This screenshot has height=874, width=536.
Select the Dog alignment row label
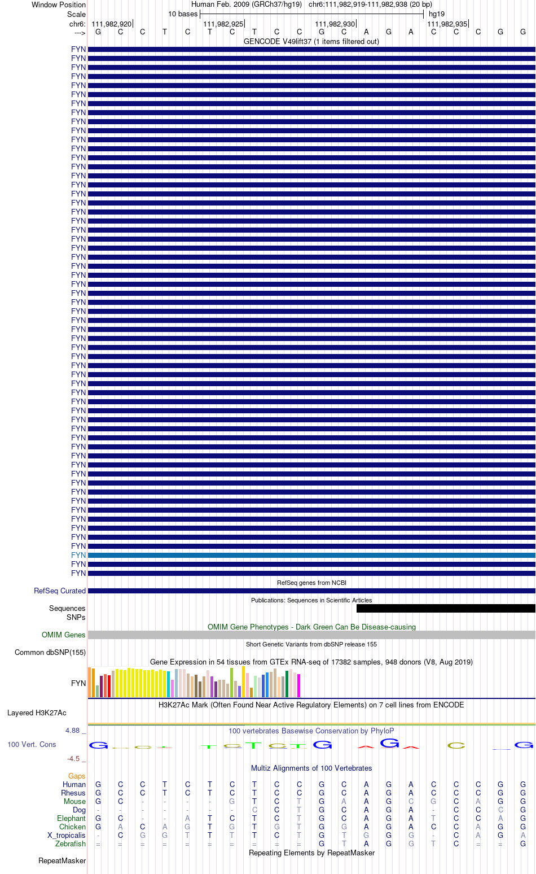tap(80, 810)
